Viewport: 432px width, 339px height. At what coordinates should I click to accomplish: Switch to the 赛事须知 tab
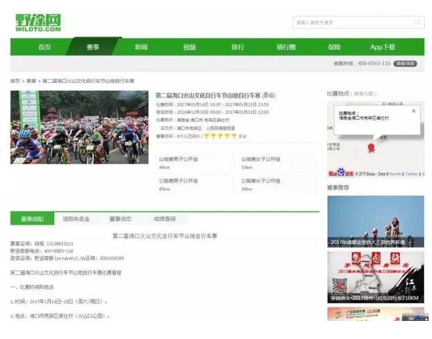(x=32, y=219)
